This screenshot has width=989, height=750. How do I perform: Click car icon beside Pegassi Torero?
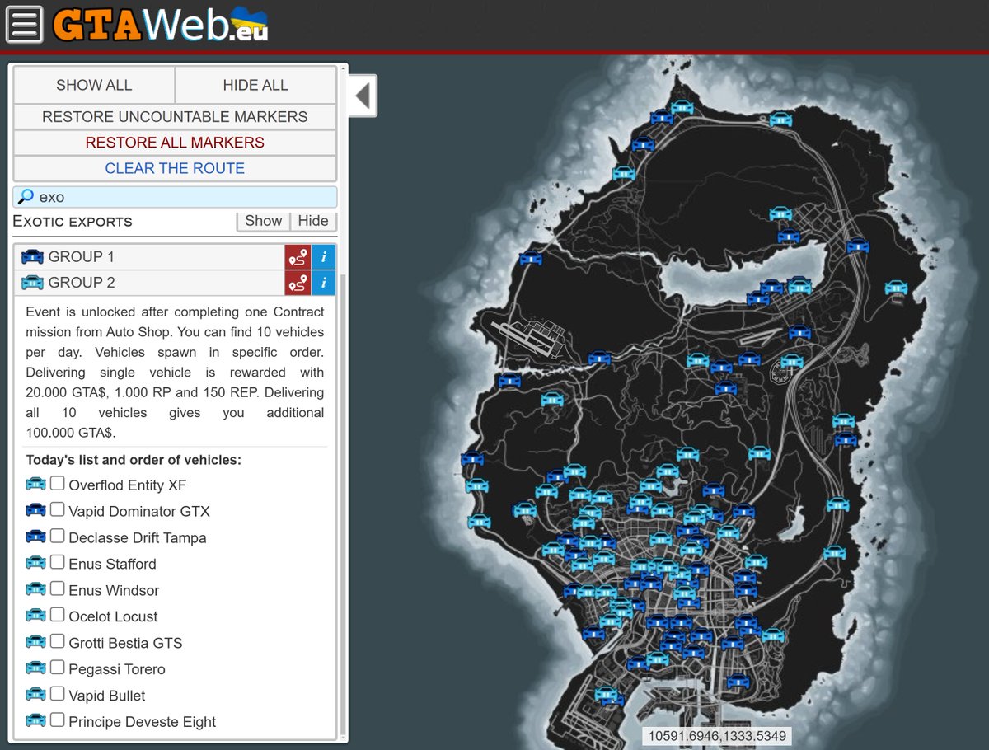36,668
